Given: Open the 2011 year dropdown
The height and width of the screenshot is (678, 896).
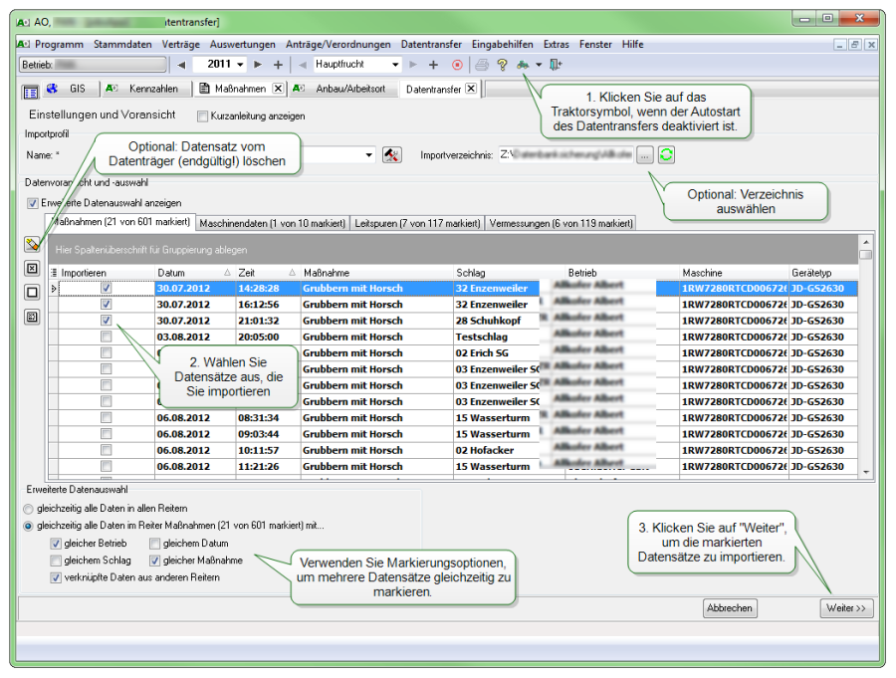Looking at the screenshot, I should tap(240, 64).
